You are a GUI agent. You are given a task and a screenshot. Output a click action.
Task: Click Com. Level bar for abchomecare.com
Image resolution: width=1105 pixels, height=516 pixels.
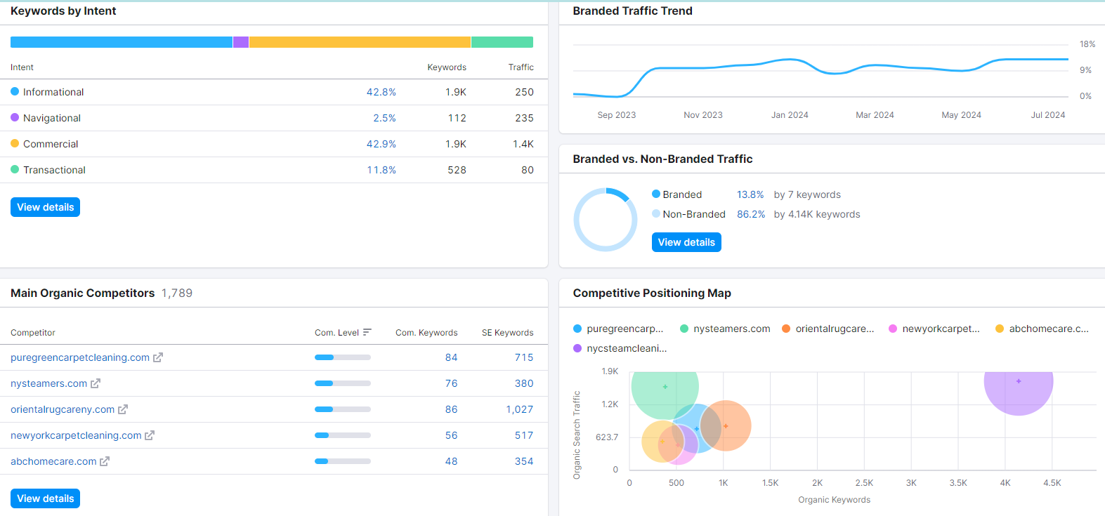(x=343, y=461)
